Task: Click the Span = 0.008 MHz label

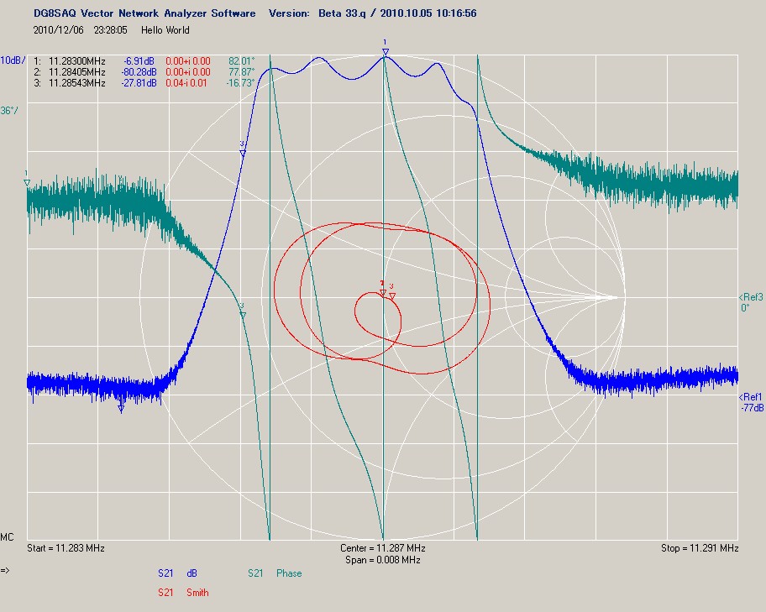Action: coord(382,560)
